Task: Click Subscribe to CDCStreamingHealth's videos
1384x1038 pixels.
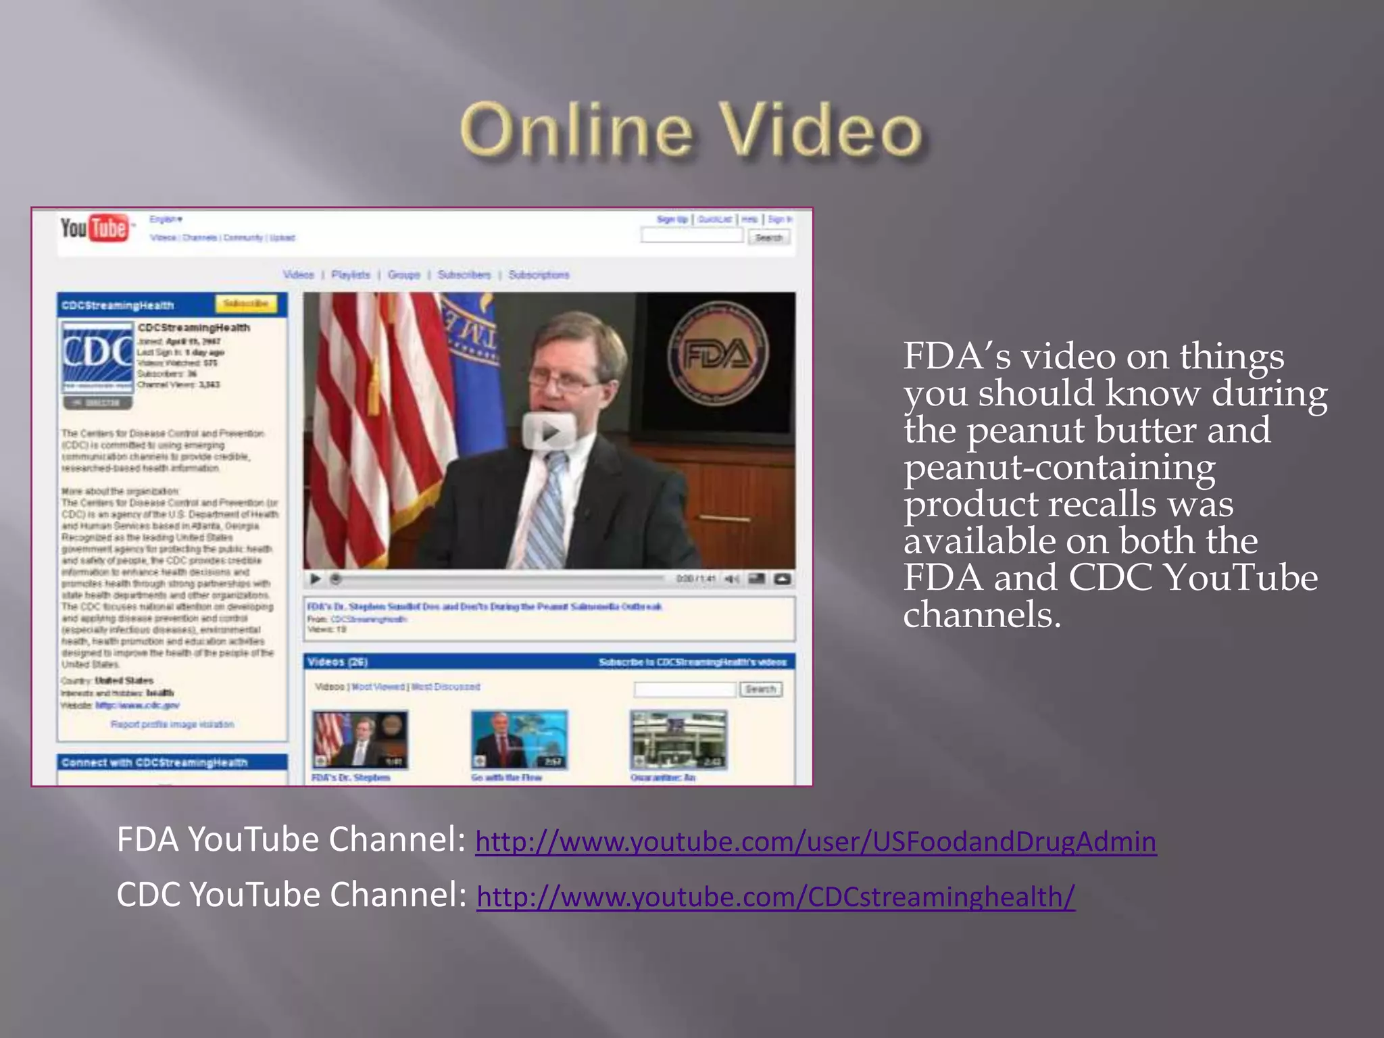Action: (693, 662)
